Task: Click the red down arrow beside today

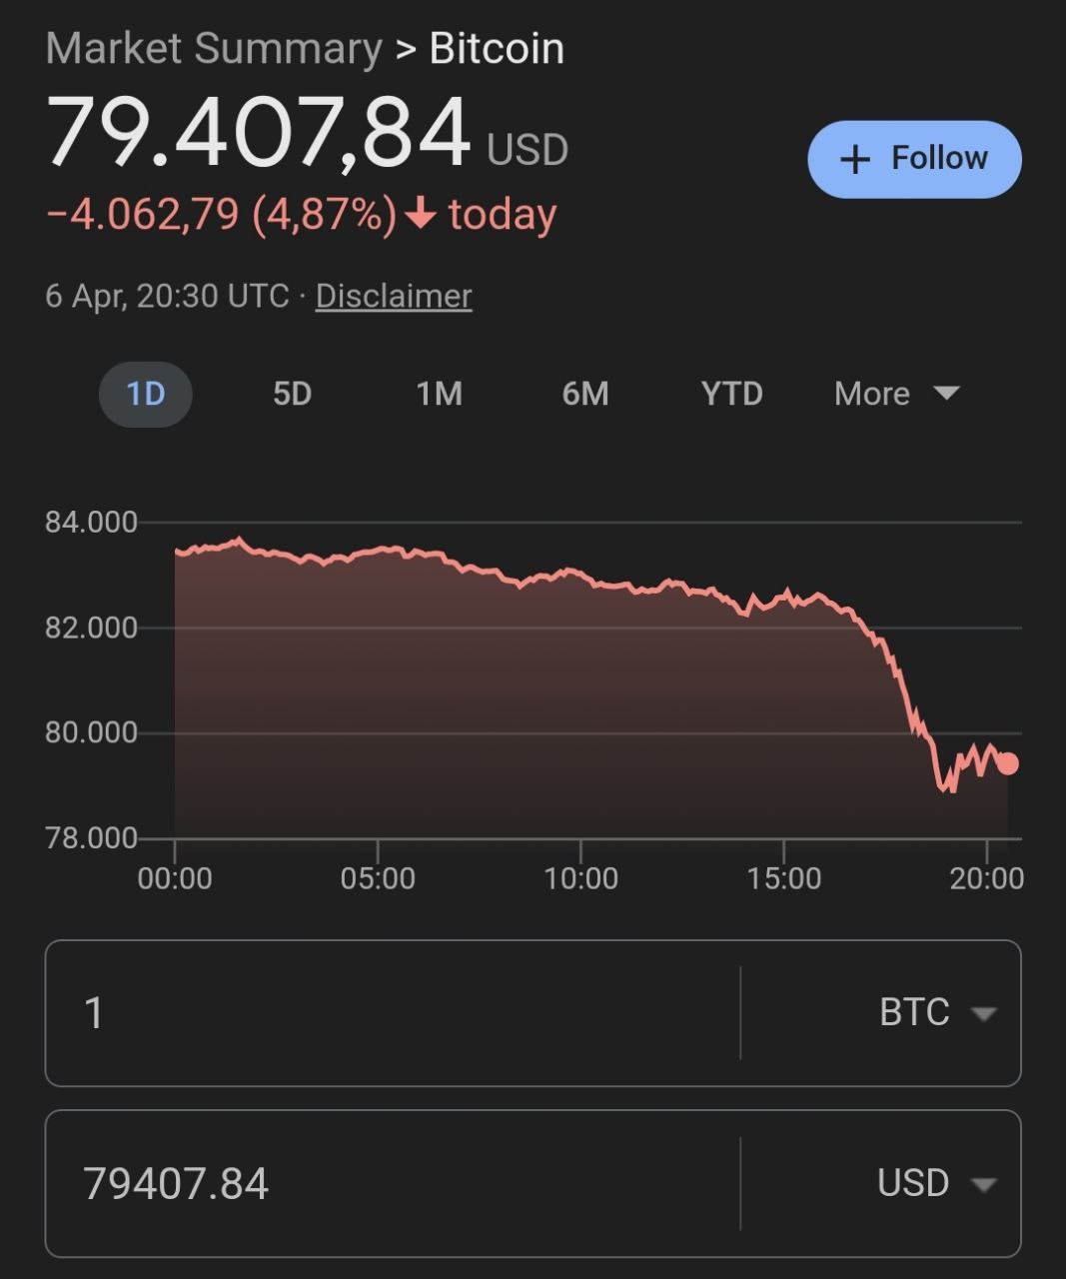Action: pyautogui.click(x=422, y=213)
